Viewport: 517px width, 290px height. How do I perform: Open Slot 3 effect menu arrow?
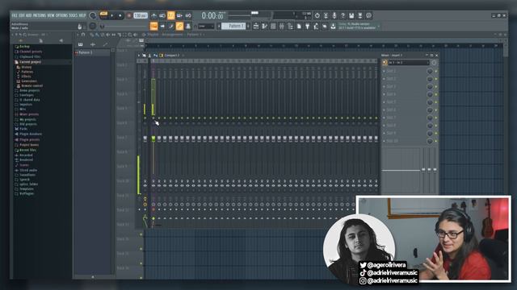click(x=385, y=87)
